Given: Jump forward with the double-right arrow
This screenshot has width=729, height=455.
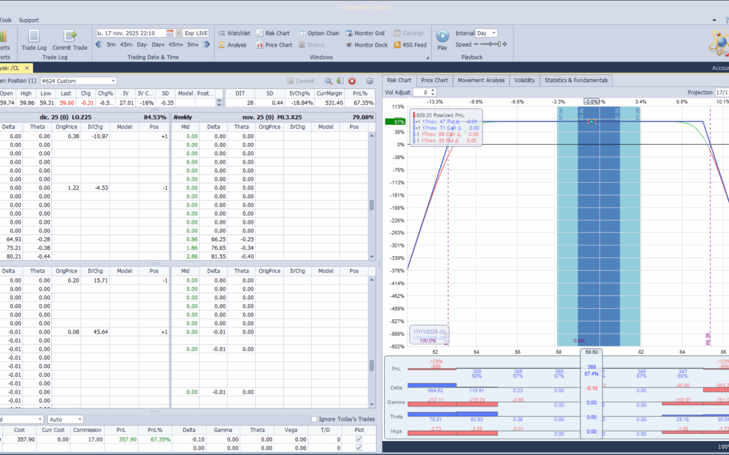Looking at the screenshot, I should [207, 44].
